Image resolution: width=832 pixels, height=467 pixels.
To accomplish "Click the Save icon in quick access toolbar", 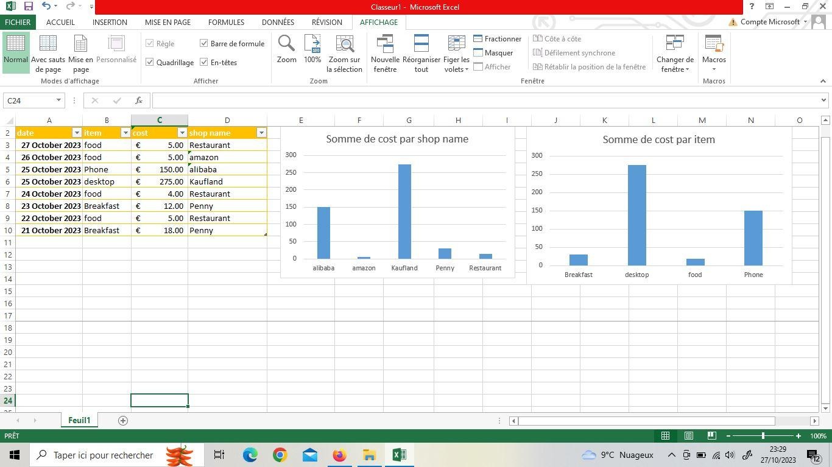I will point(28,7).
